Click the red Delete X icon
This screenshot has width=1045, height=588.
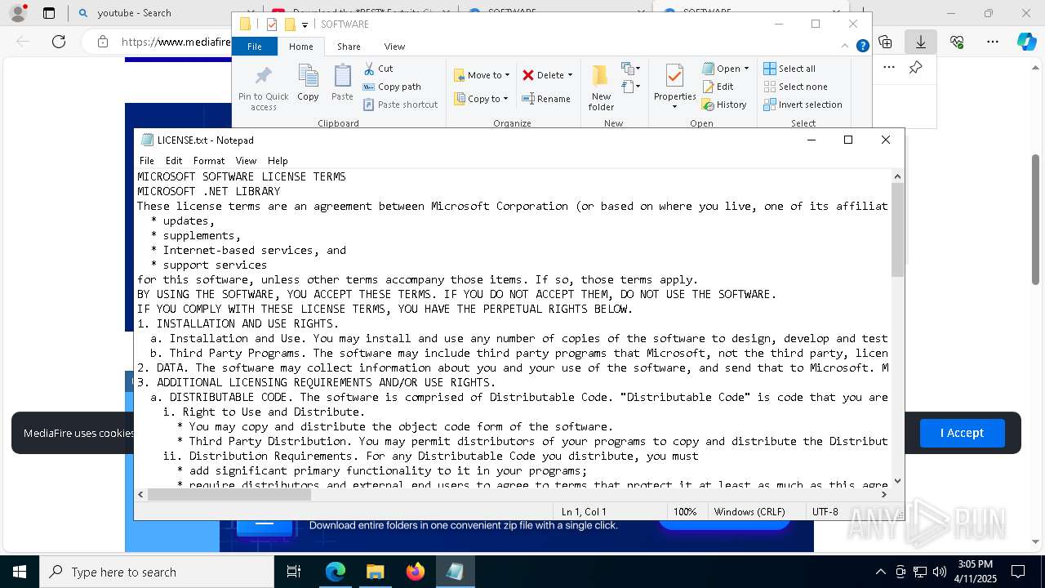point(528,75)
